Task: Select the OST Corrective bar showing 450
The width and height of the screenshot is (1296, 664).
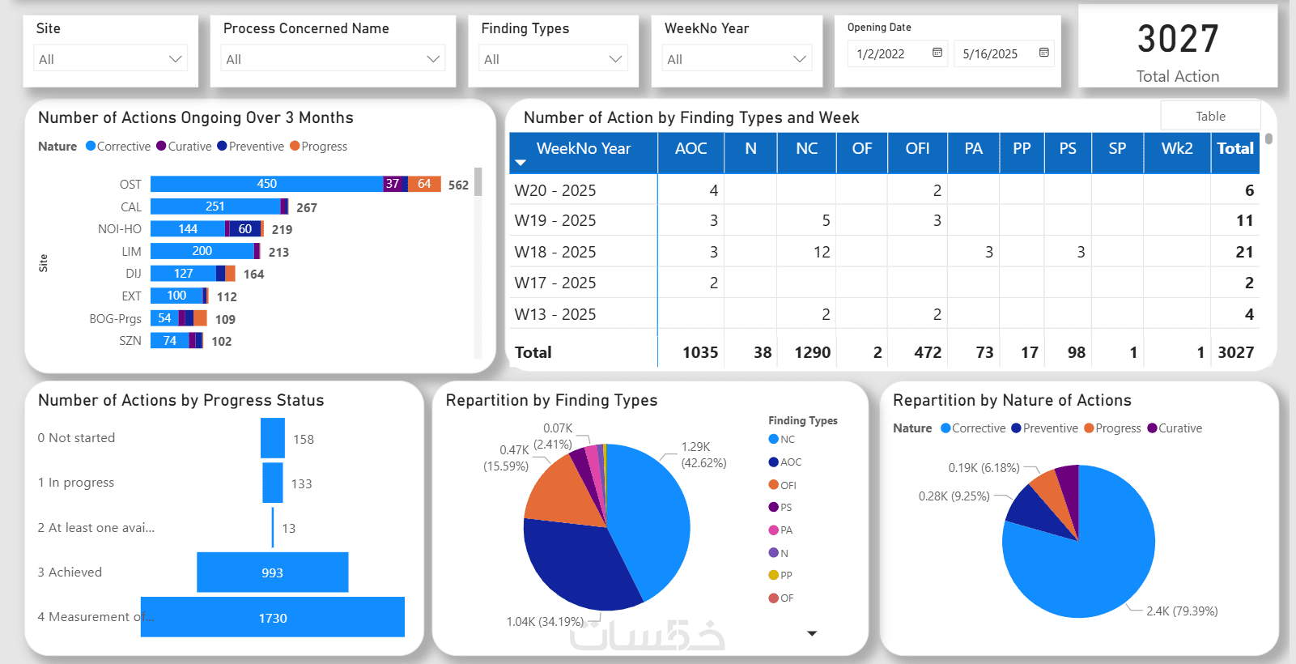Action: coord(267,184)
